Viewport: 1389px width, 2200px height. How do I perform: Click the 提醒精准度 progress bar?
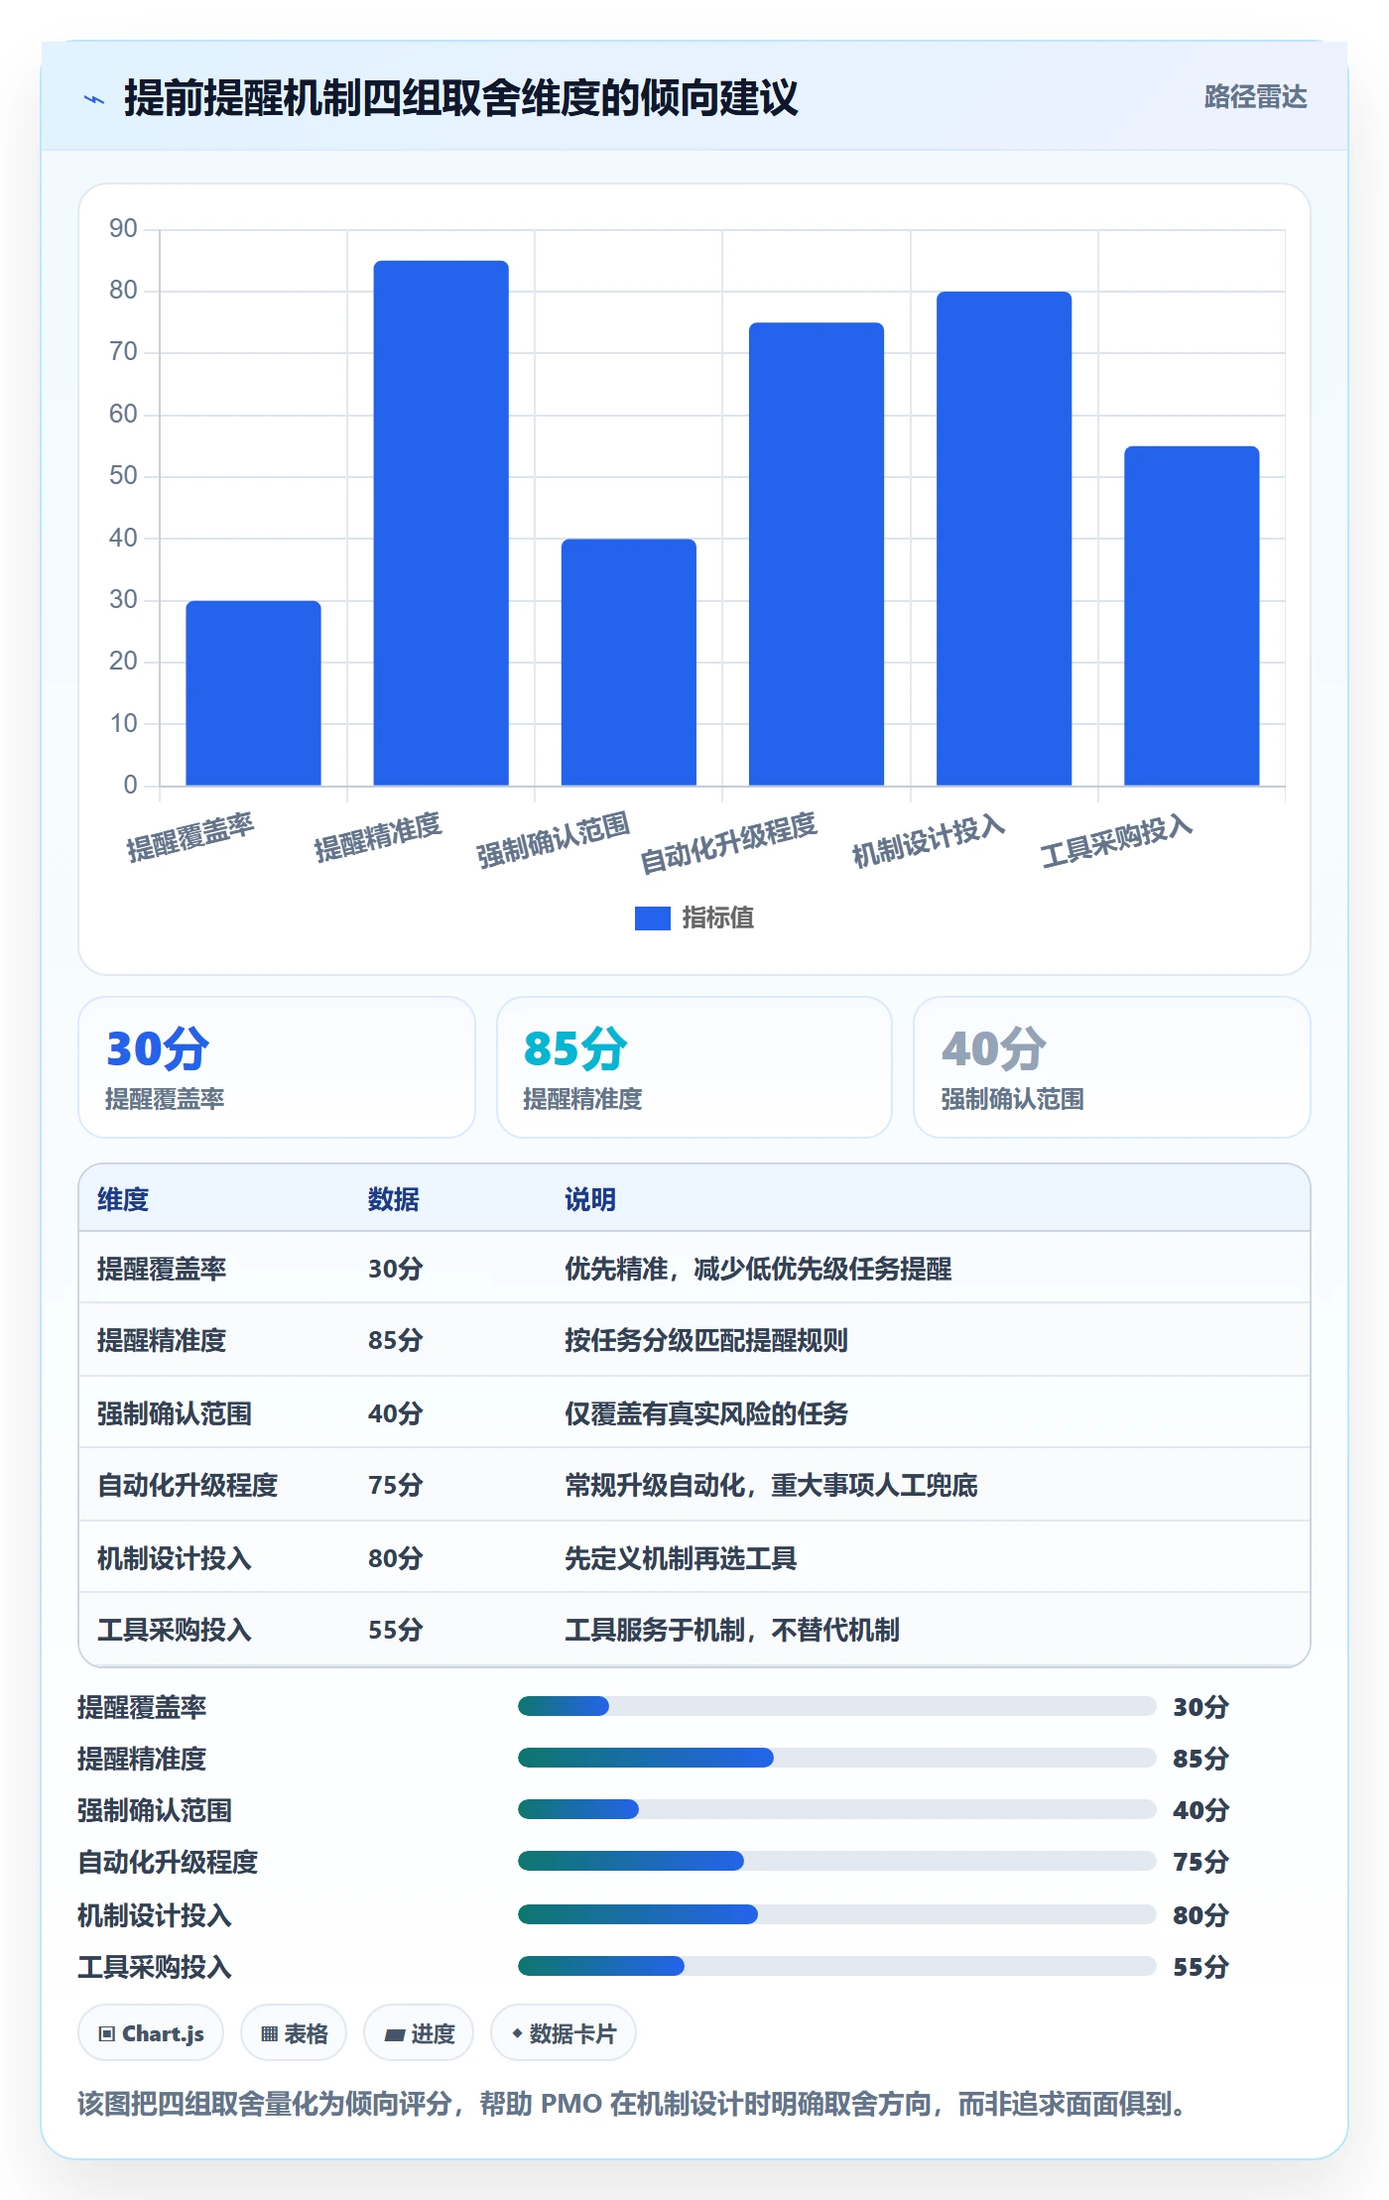coord(837,1758)
